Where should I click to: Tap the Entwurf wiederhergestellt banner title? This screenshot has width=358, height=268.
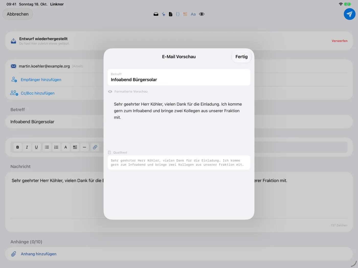[43, 39]
